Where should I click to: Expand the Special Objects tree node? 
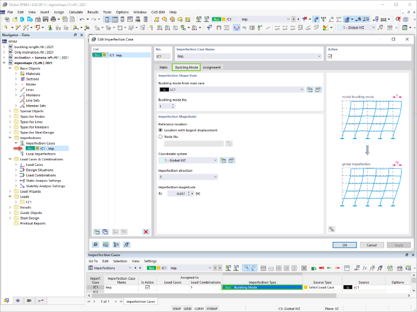10,111
